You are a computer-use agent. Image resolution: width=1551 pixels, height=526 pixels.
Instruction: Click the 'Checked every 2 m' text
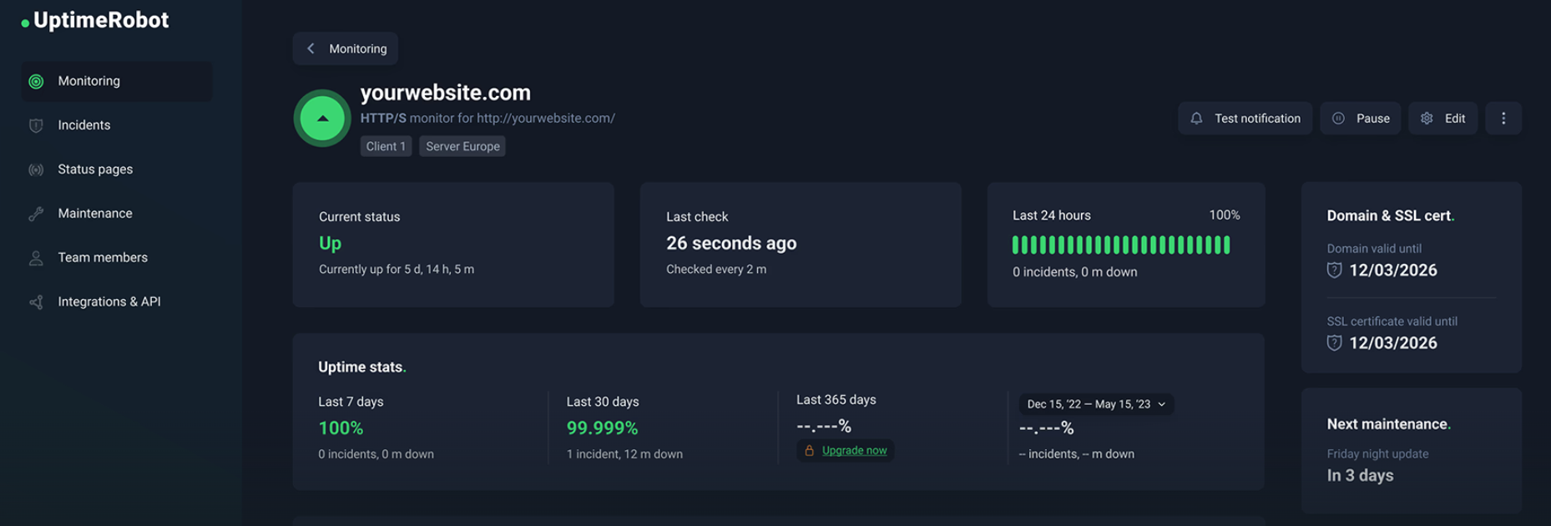coord(716,270)
